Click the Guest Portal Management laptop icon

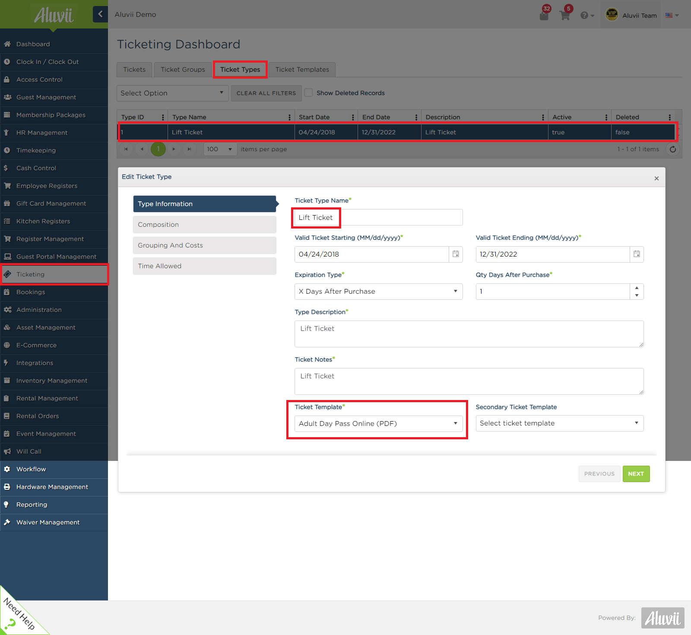(x=7, y=257)
